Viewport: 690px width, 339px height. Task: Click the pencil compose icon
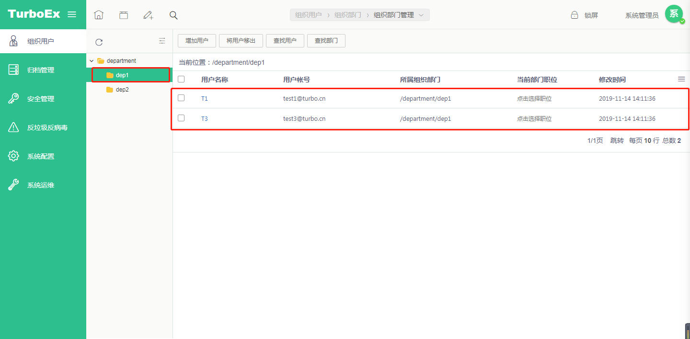click(149, 15)
